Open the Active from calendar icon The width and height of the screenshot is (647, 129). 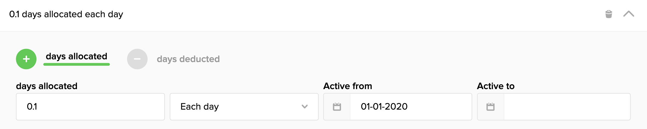coord(337,107)
